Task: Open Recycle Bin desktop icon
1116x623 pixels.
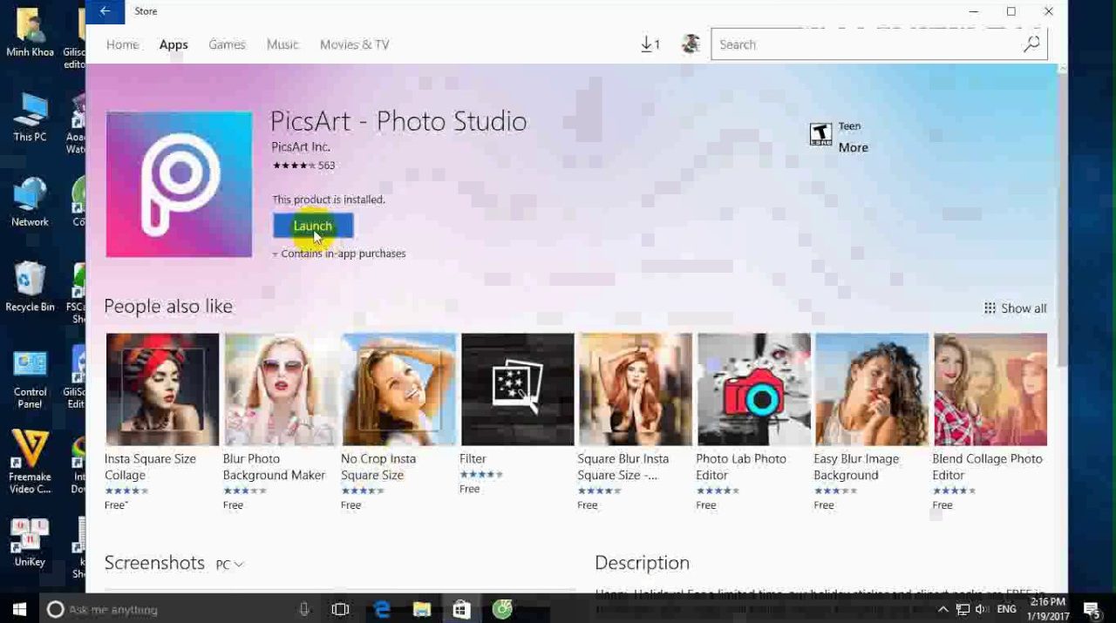Action: [x=30, y=283]
